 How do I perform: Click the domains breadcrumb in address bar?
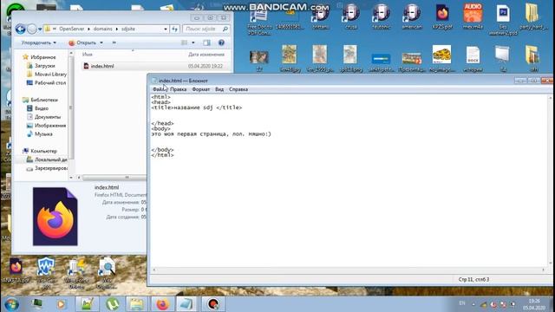point(102,29)
